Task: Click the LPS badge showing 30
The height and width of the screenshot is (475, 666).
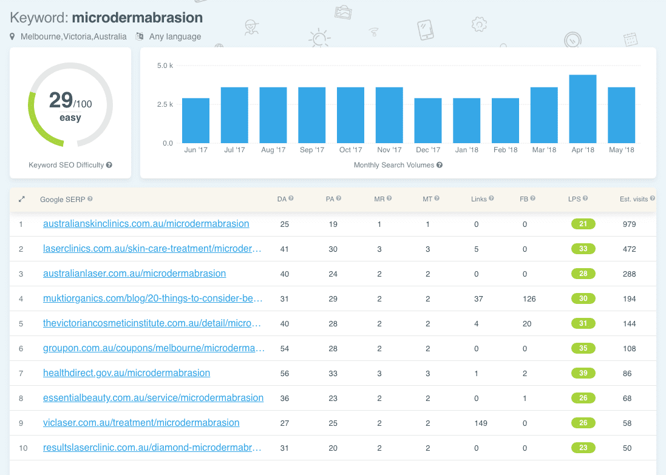Action: click(x=583, y=298)
